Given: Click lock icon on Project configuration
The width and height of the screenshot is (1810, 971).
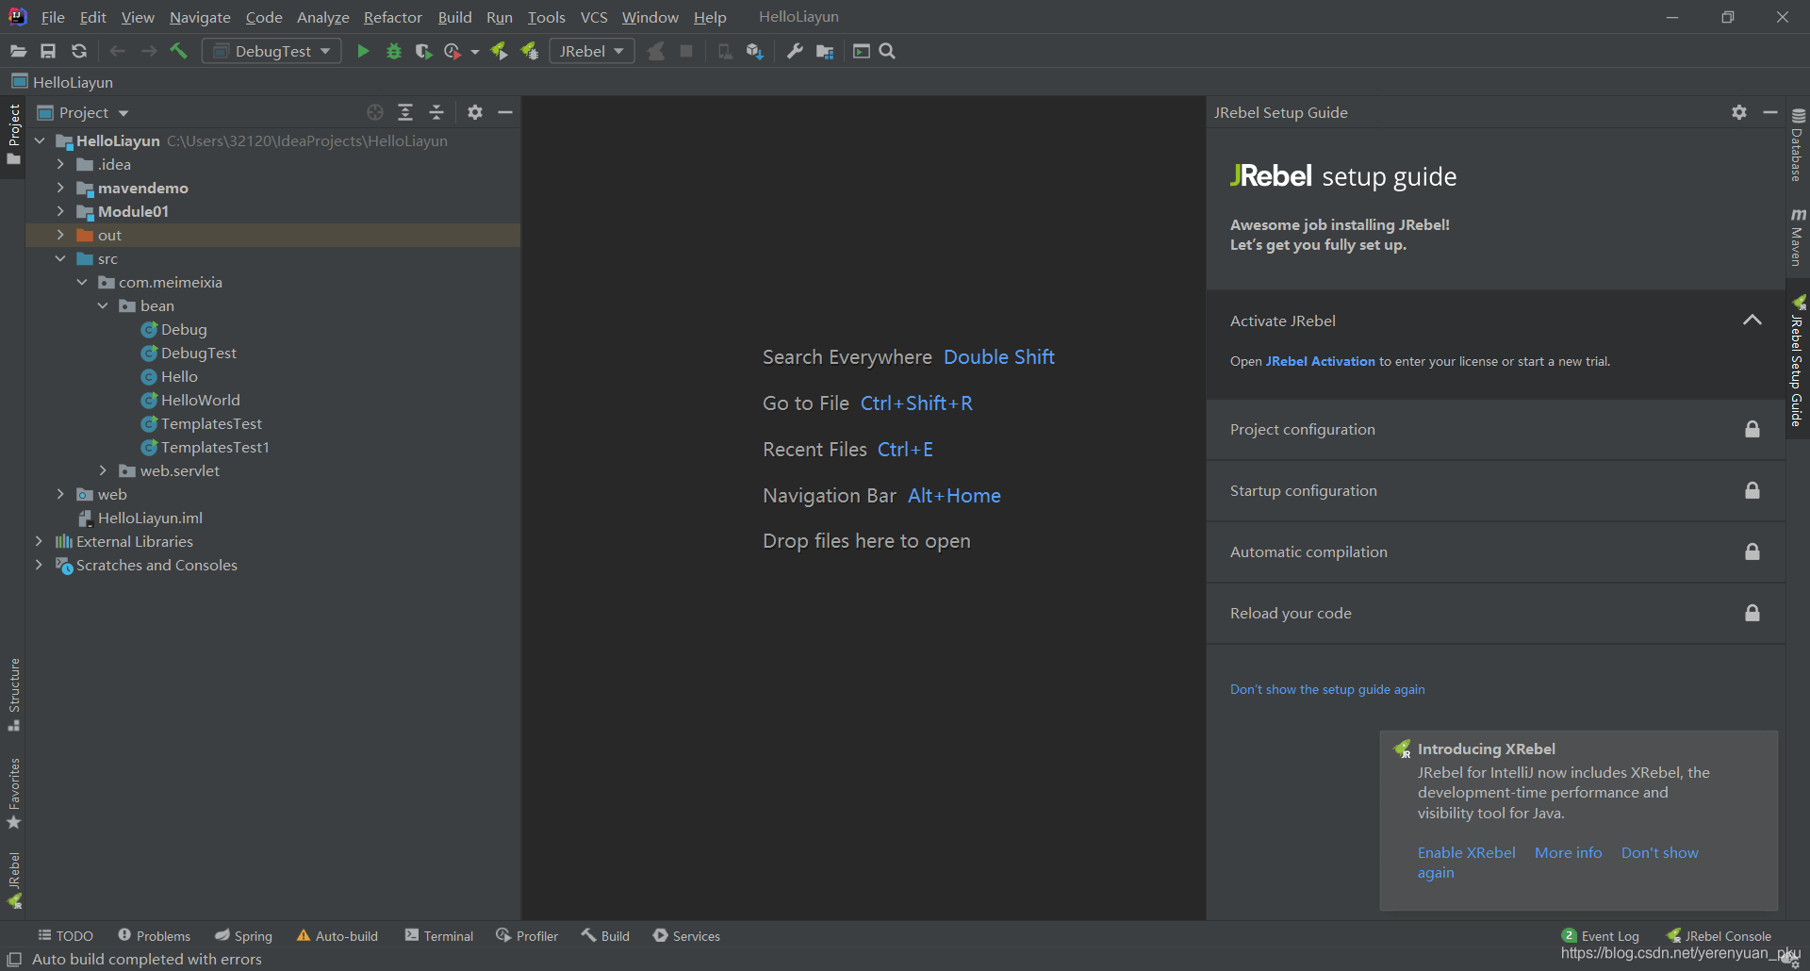Looking at the screenshot, I should (x=1752, y=429).
